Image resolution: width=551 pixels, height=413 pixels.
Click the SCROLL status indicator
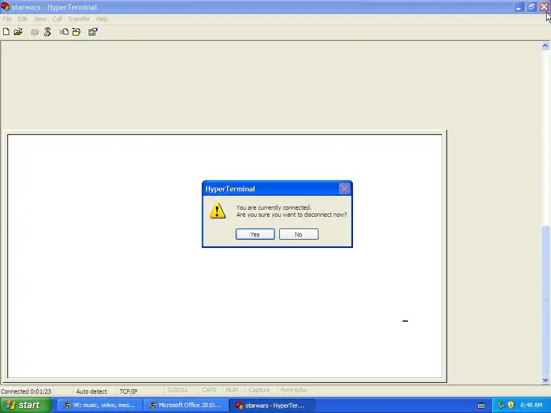pos(178,390)
